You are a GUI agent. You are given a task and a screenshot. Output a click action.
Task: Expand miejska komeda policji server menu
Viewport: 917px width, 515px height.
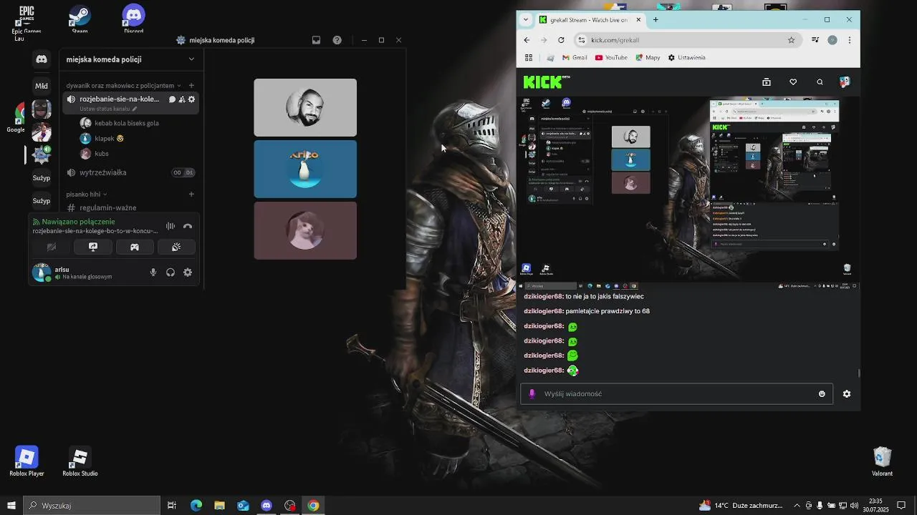pos(191,59)
